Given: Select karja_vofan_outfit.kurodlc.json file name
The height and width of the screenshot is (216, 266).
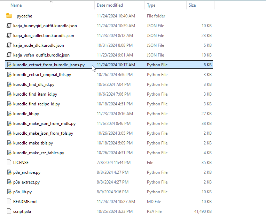Looking at the screenshot, I should point(41,55).
